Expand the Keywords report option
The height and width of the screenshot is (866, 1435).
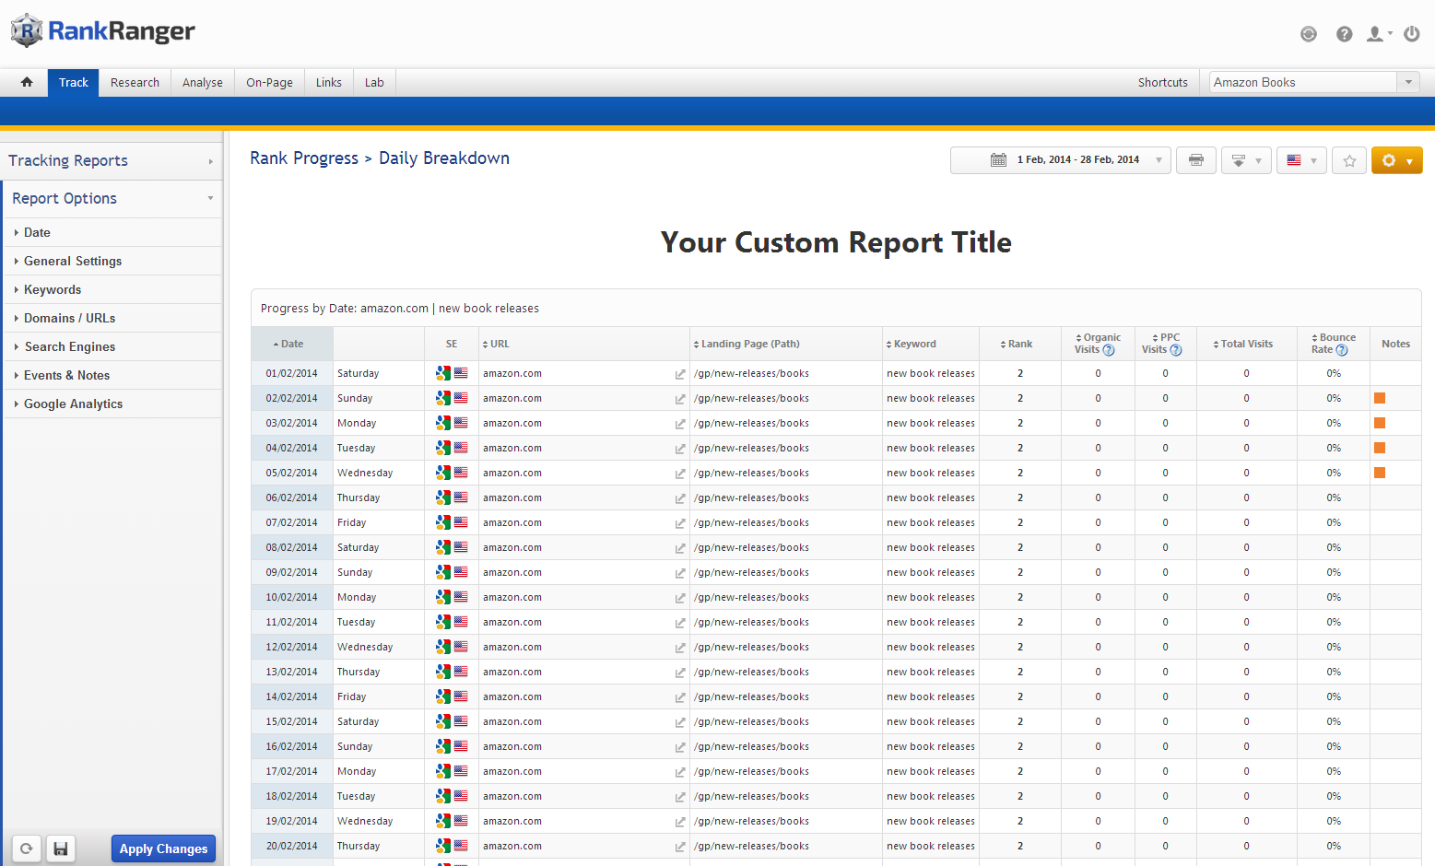click(53, 289)
